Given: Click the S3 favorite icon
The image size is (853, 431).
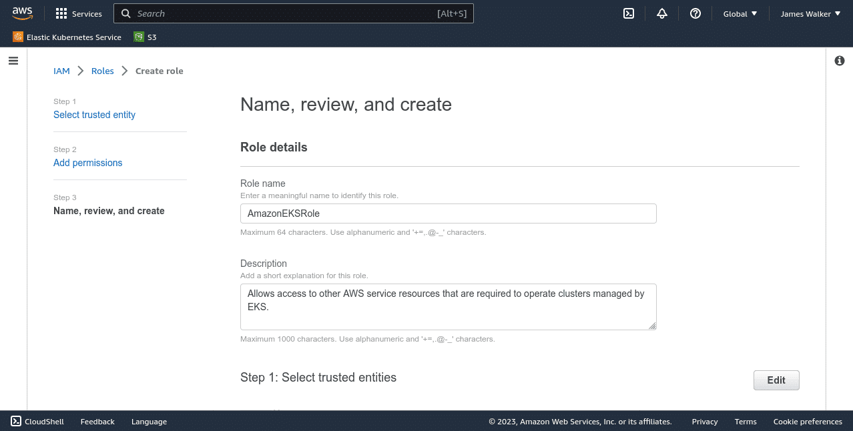Looking at the screenshot, I should (x=138, y=37).
